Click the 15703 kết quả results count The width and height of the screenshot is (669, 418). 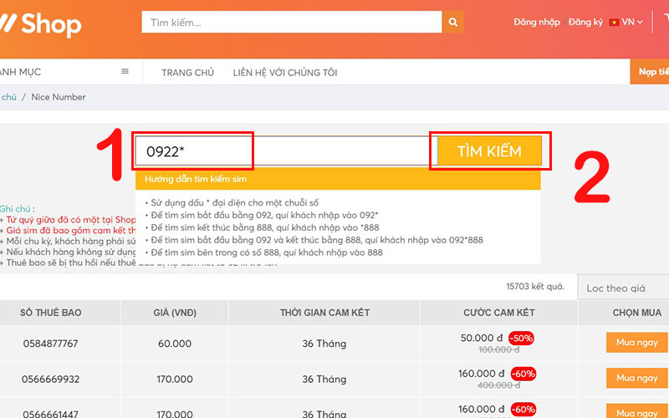coord(535,286)
